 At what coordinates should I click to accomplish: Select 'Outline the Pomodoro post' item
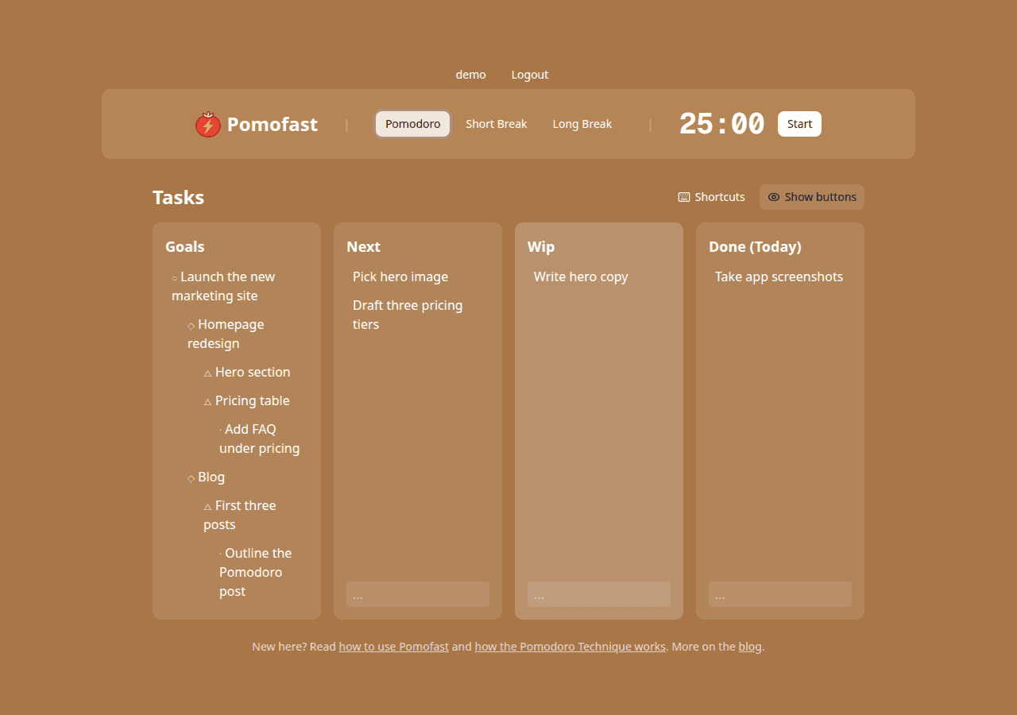[x=261, y=572]
